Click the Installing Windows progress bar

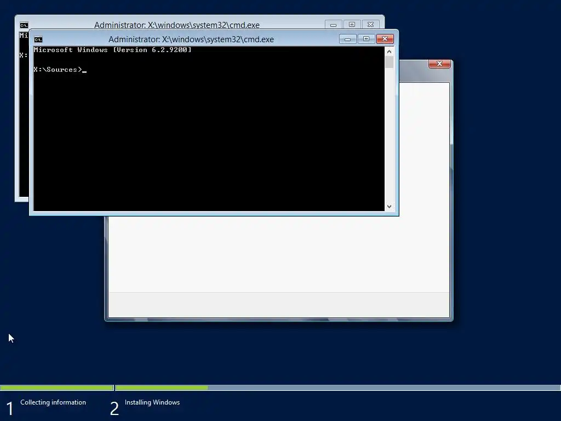click(338, 388)
